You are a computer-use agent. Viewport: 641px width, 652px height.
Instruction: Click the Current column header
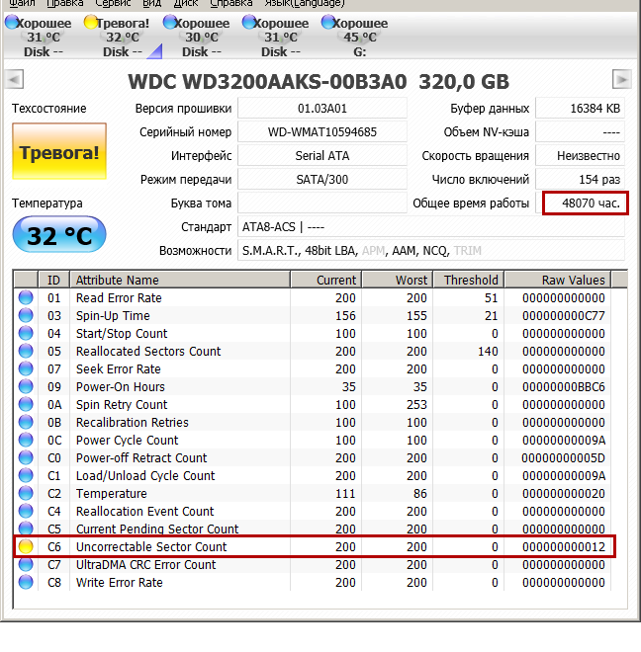click(x=326, y=280)
